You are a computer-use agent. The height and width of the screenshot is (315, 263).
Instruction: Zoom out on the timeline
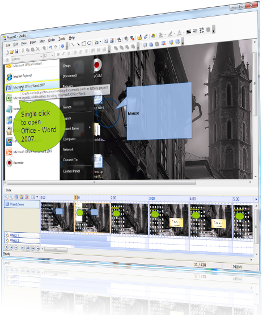pyautogui.click(x=11, y=197)
